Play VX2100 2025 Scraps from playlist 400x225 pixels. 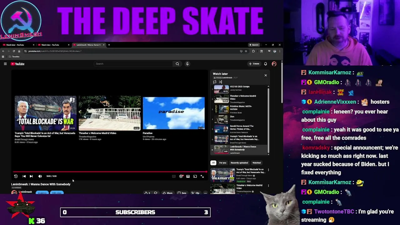[239, 89]
